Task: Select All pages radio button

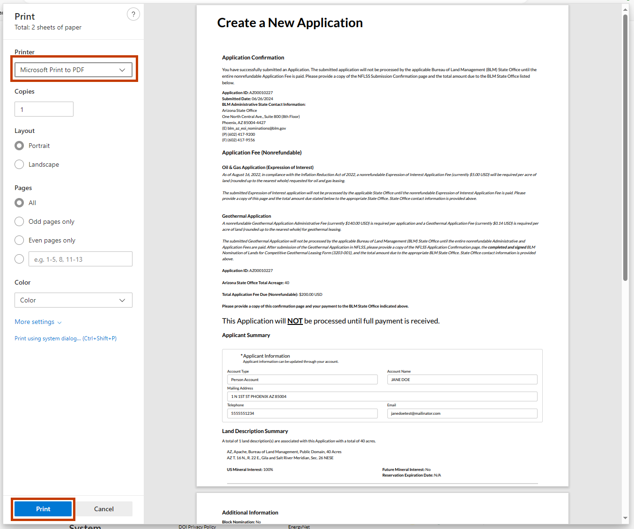Action: coord(19,203)
